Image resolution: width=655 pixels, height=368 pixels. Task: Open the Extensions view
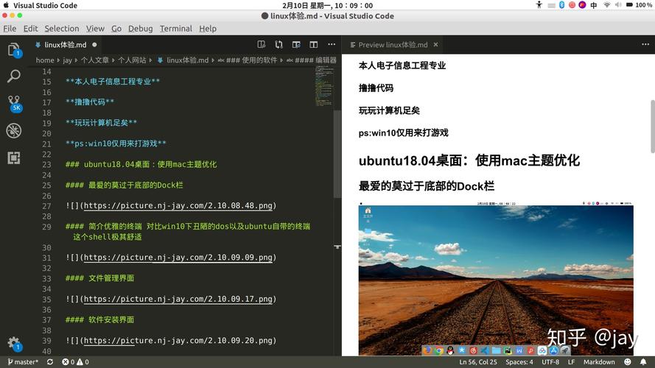click(x=14, y=158)
